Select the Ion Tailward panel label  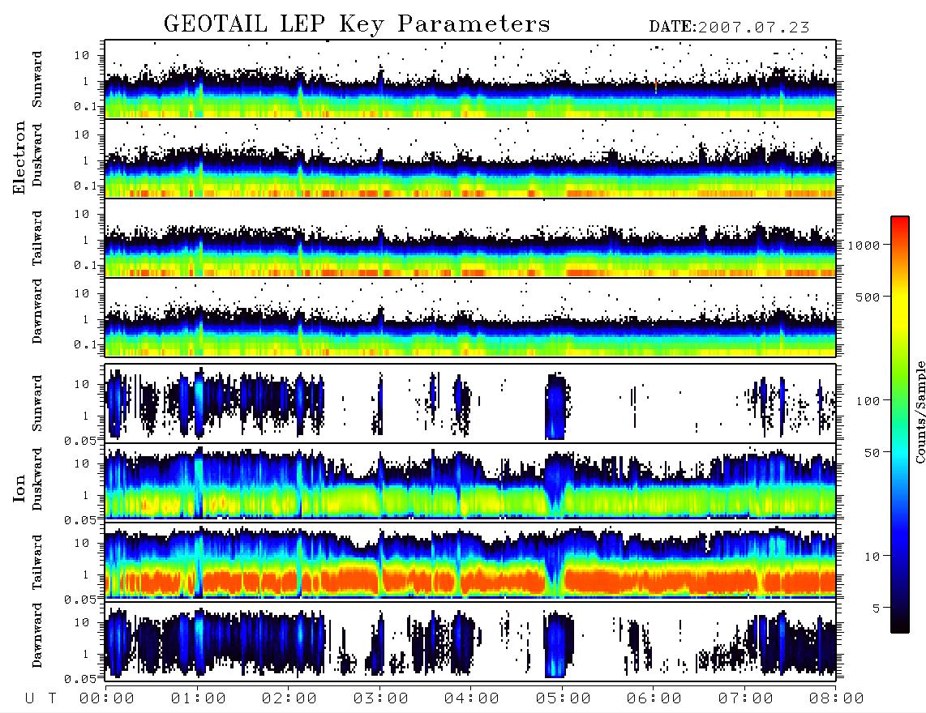coord(37,562)
